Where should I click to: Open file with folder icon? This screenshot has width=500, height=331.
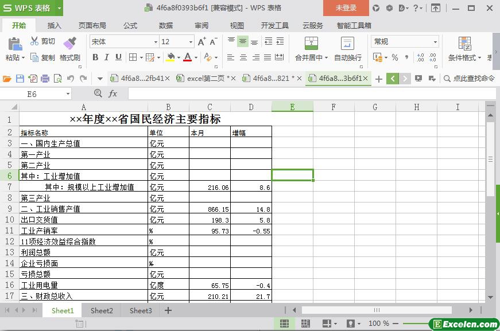coord(7,79)
